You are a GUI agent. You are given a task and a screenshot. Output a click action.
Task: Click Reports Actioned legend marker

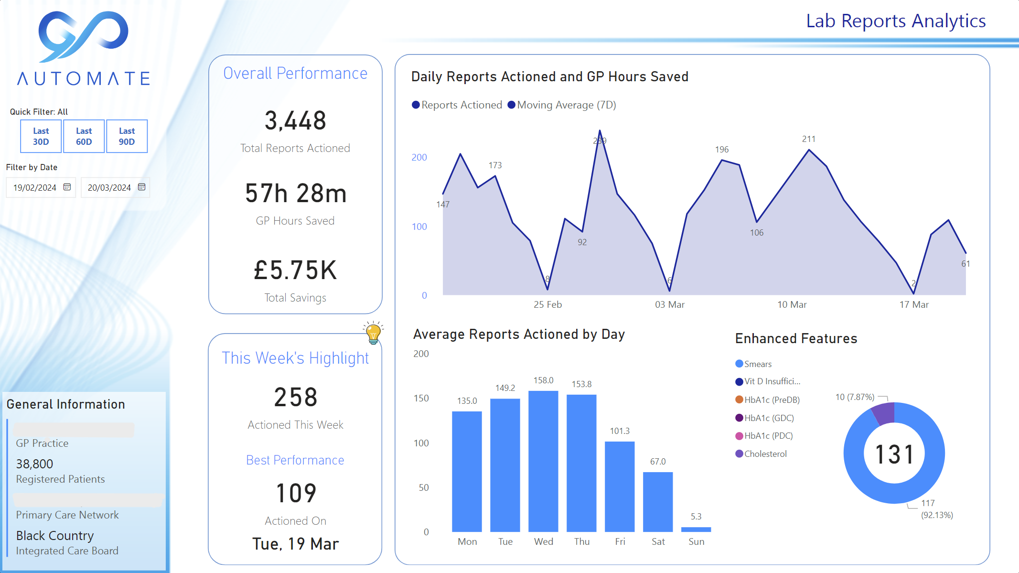416,105
